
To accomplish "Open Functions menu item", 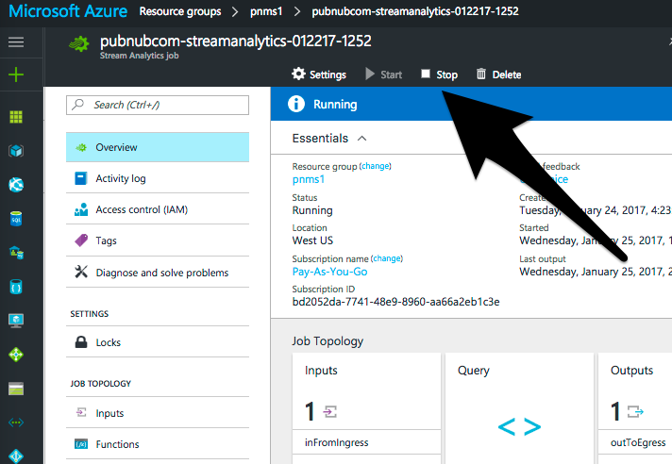I will 158,444.
